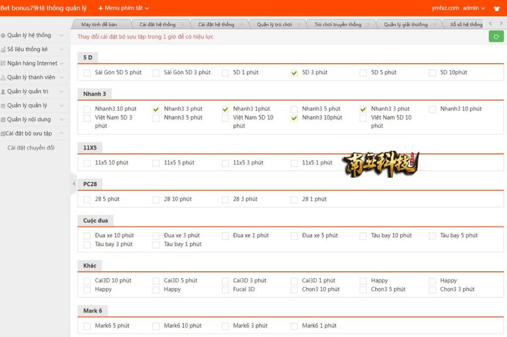Expand the Quản lý nội dung menu

click(61, 119)
